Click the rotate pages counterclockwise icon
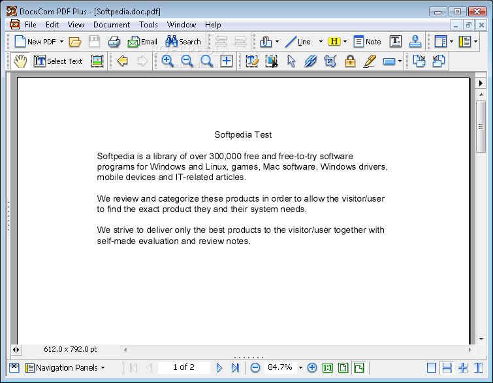 click(439, 61)
